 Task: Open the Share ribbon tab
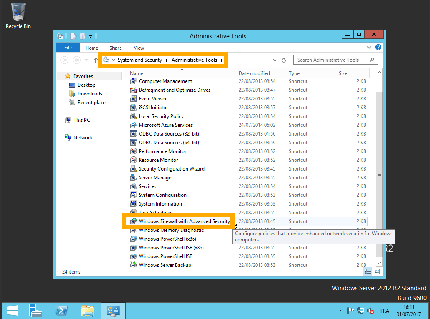pos(115,48)
